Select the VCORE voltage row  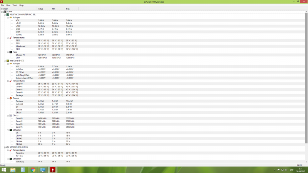pos(20,35)
